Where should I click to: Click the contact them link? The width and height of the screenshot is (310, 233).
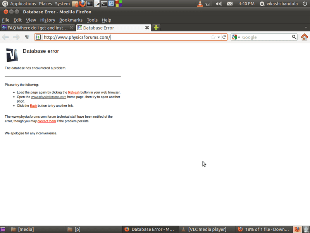46,121
